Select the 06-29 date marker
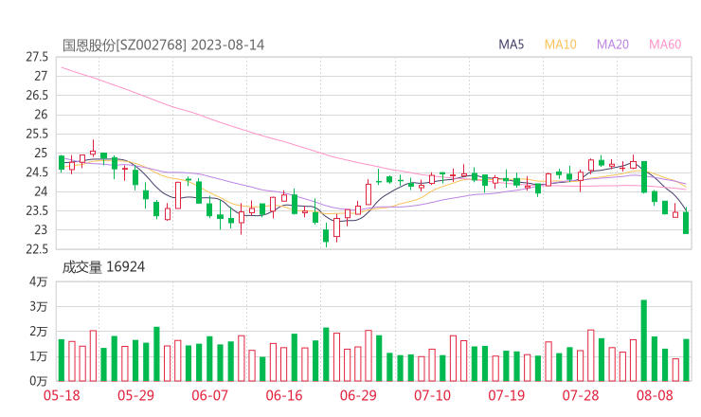This screenshot has width=701, height=417. pos(358,395)
